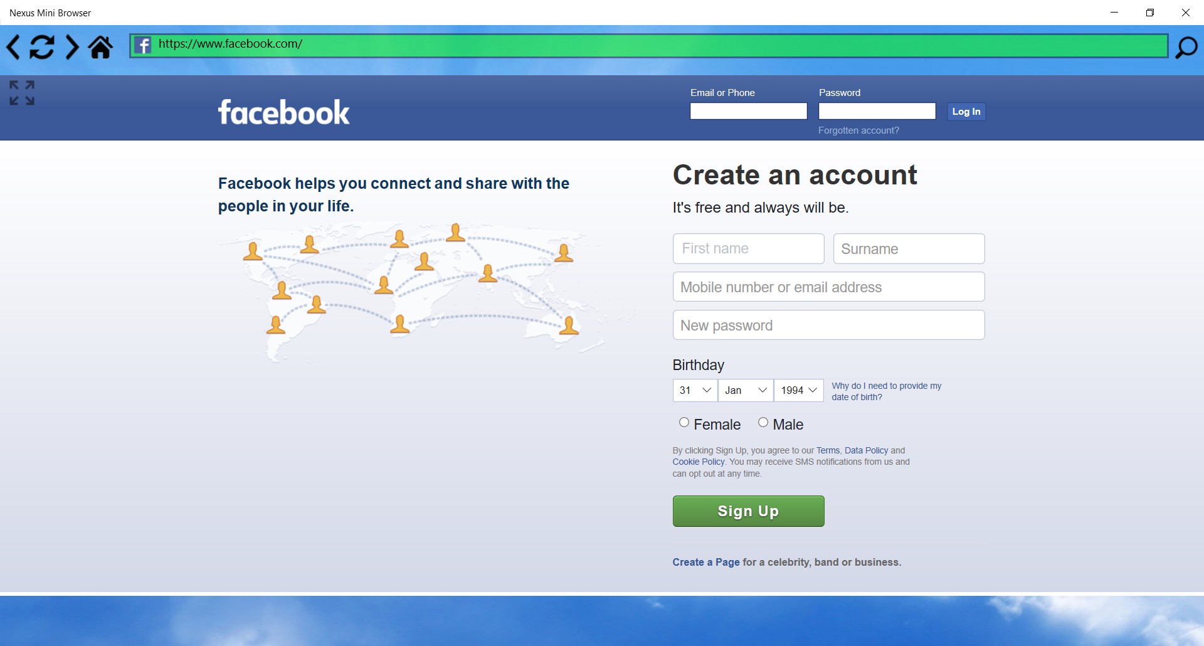Click the green Sign Up button
The image size is (1204, 646).
(x=748, y=511)
